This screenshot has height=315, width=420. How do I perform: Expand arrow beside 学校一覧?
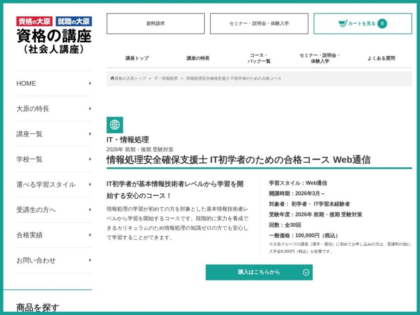tap(90, 159)
